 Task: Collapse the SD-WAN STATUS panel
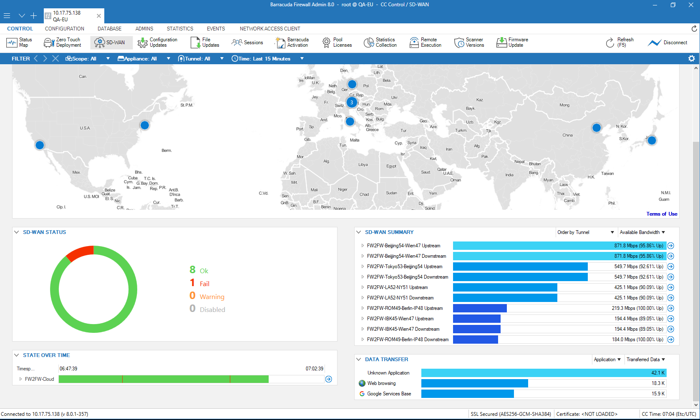(x=17, y=232)
